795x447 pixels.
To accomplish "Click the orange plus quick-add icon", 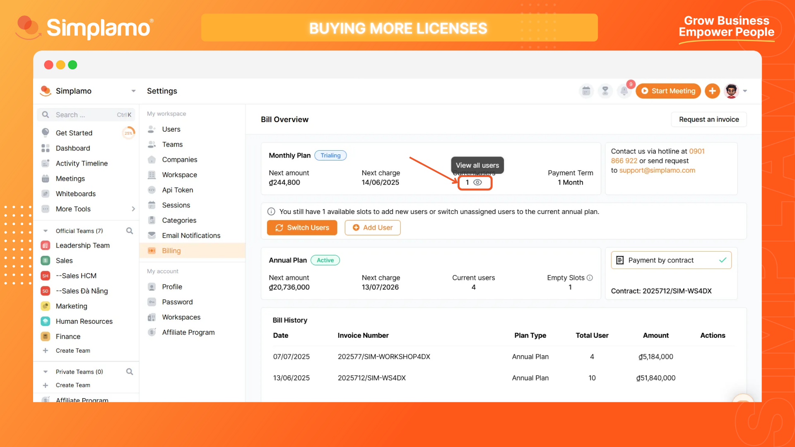I will click(x=712, y=91).
